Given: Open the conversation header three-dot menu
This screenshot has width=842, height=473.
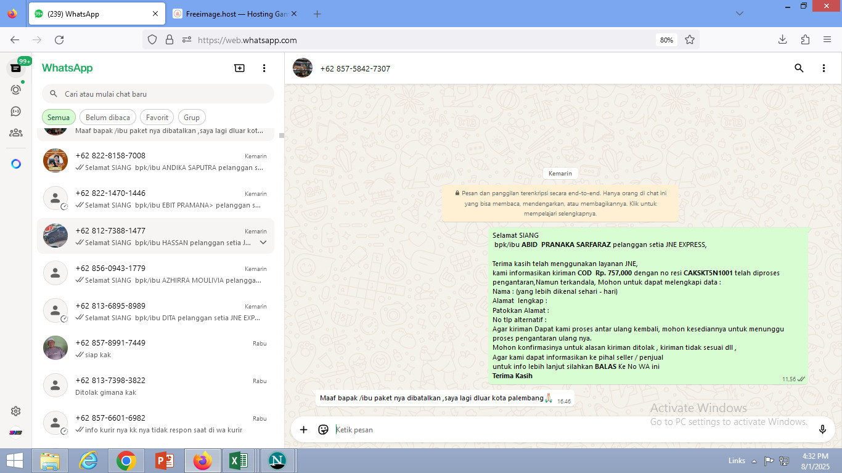Looking at the screenshot, I should pos(824,68).
